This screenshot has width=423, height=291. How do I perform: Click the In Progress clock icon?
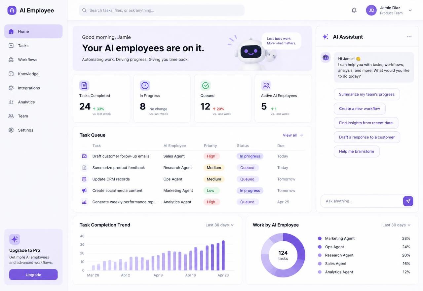[x=145, y=86]
